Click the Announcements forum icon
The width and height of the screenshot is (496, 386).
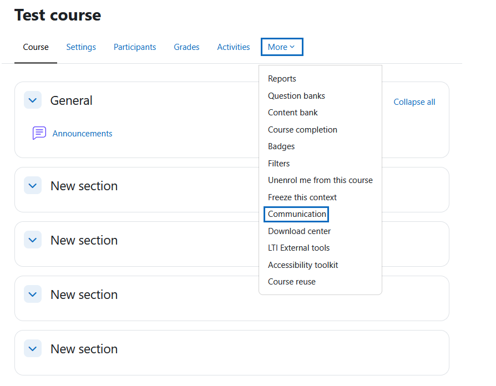39,133
